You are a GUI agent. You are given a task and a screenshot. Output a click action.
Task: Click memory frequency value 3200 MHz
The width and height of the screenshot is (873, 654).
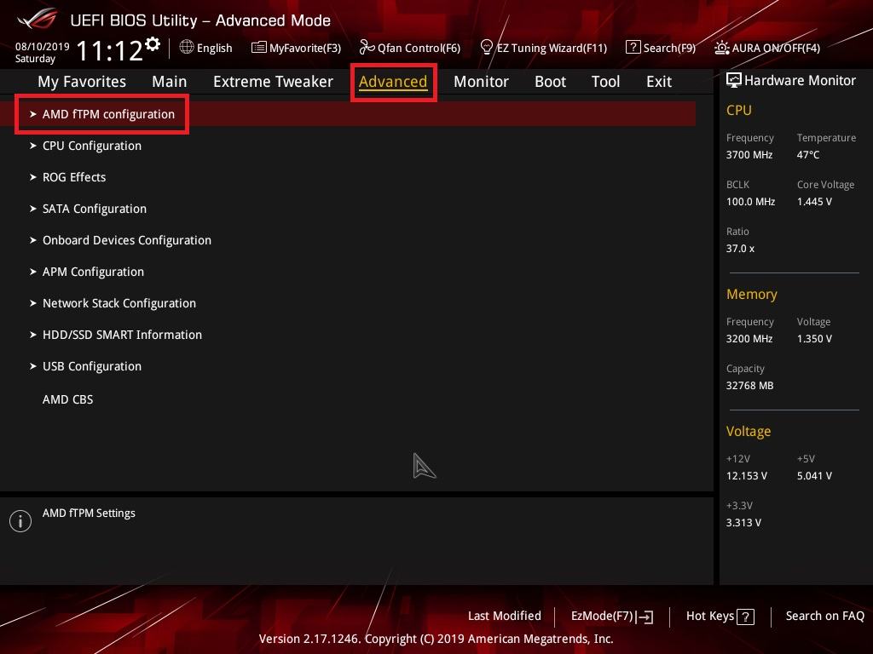pyautogui.click(x=749, y=339)
